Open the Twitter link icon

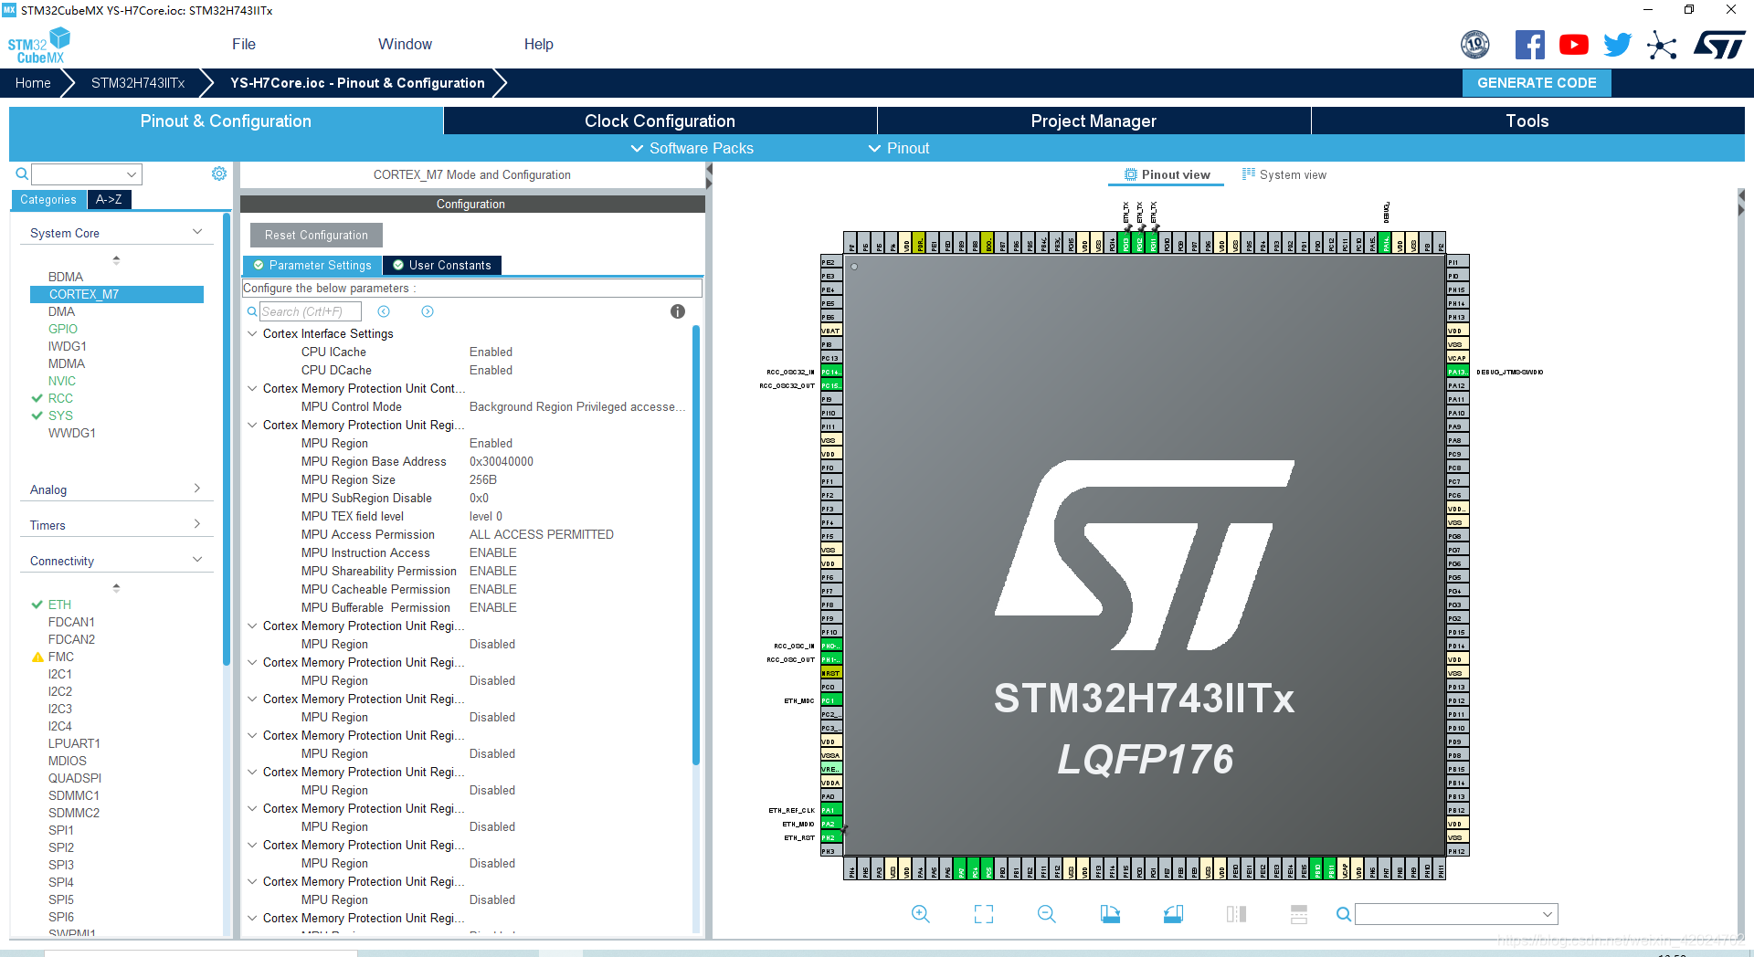click(1617, 45)
